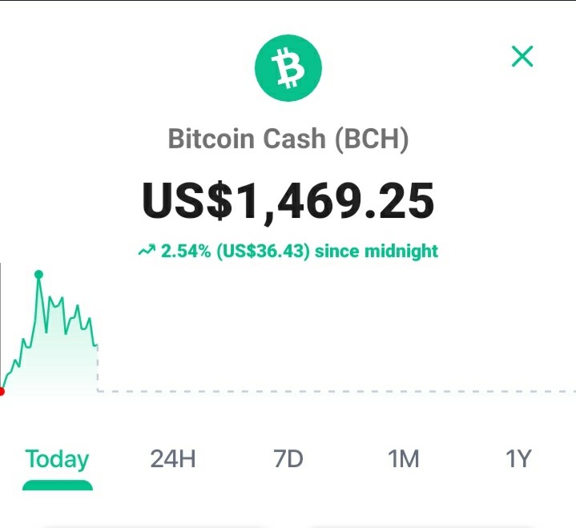Image resolution: width=576 pixels, height=528 pixels.
Task: Click the red midnight starting point dot
Action: [x=2, y=392]
